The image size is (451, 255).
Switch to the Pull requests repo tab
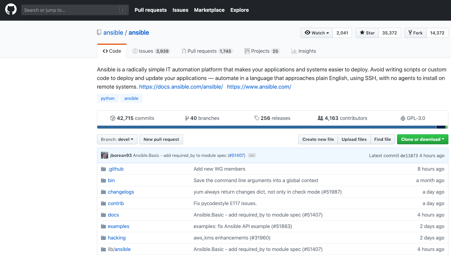[207, 51]
